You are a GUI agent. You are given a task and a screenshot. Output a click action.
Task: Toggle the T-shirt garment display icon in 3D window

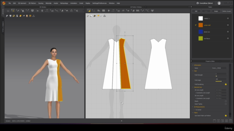pos(10,16)
